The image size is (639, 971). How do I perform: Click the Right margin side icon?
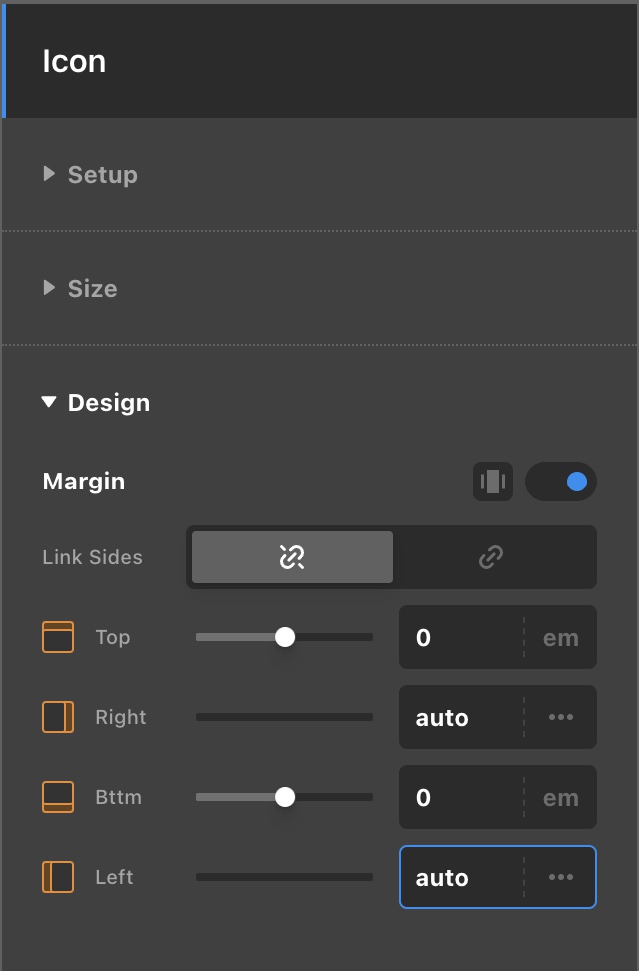[58, 717]
